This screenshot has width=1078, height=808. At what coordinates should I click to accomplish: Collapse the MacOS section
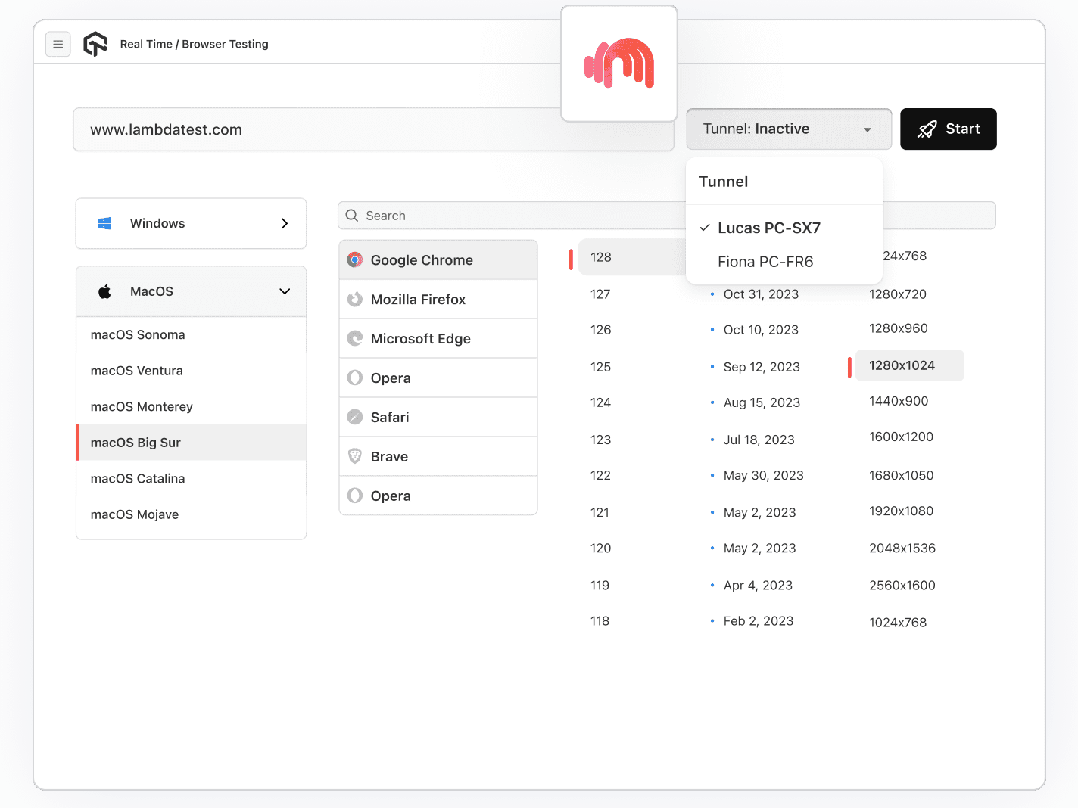click(285, 291)
